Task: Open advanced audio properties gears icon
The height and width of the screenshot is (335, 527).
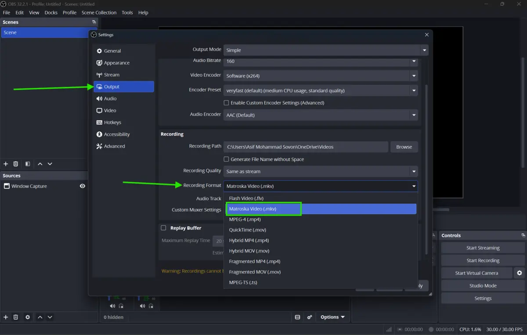Action: [310, 317]
